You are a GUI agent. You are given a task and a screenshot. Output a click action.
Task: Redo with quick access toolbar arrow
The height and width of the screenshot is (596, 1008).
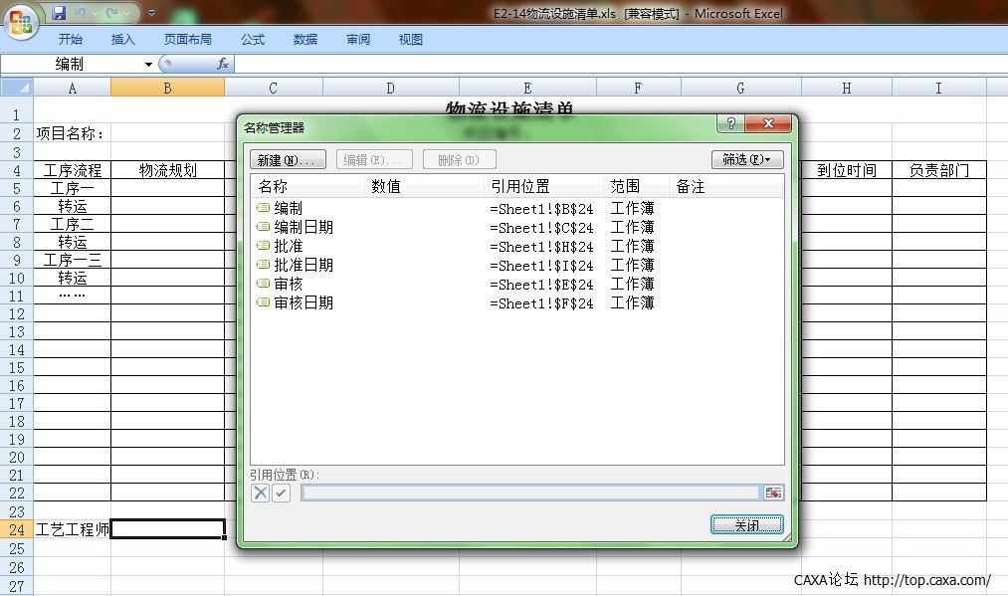112,13
